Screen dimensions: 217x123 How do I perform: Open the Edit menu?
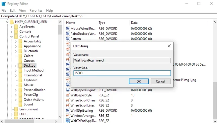[12, 11]
